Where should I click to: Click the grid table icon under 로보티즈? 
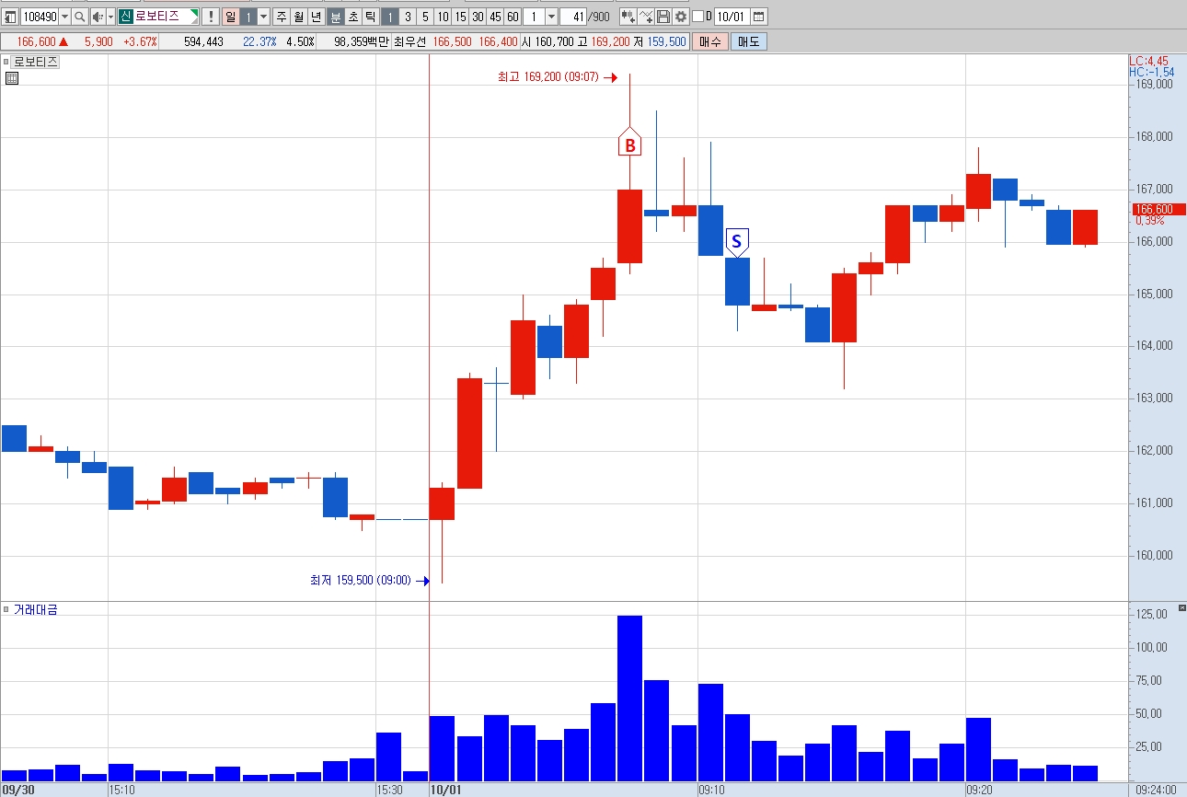tap(12, 78)
